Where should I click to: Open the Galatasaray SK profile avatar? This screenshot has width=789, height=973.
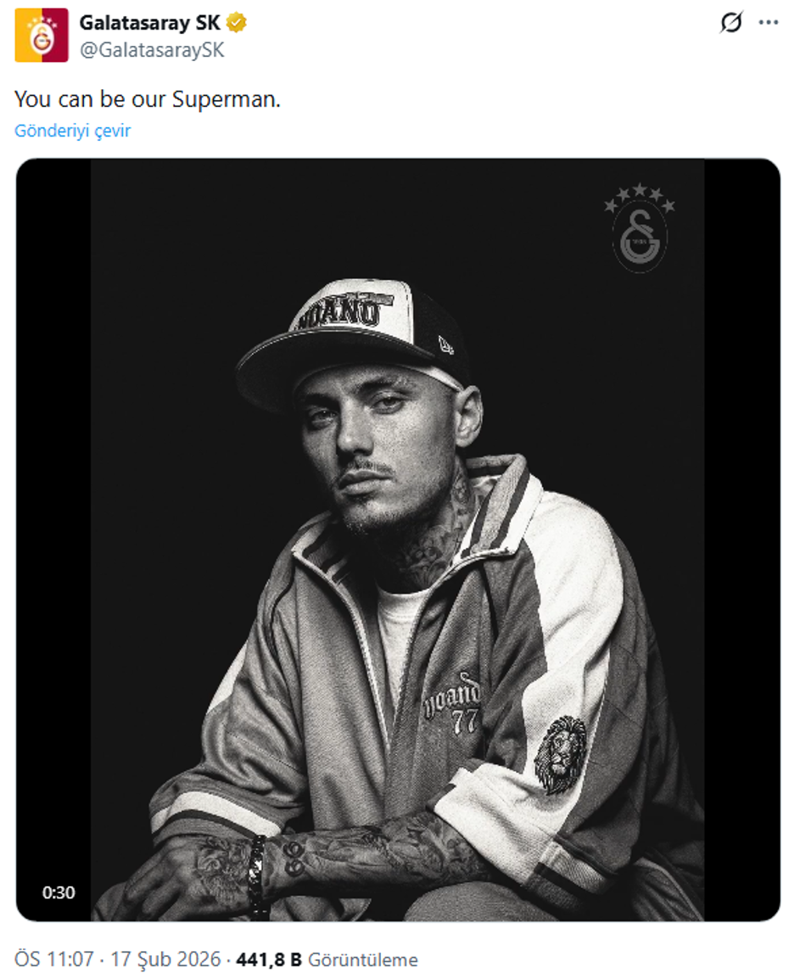[x=42, y=36]
